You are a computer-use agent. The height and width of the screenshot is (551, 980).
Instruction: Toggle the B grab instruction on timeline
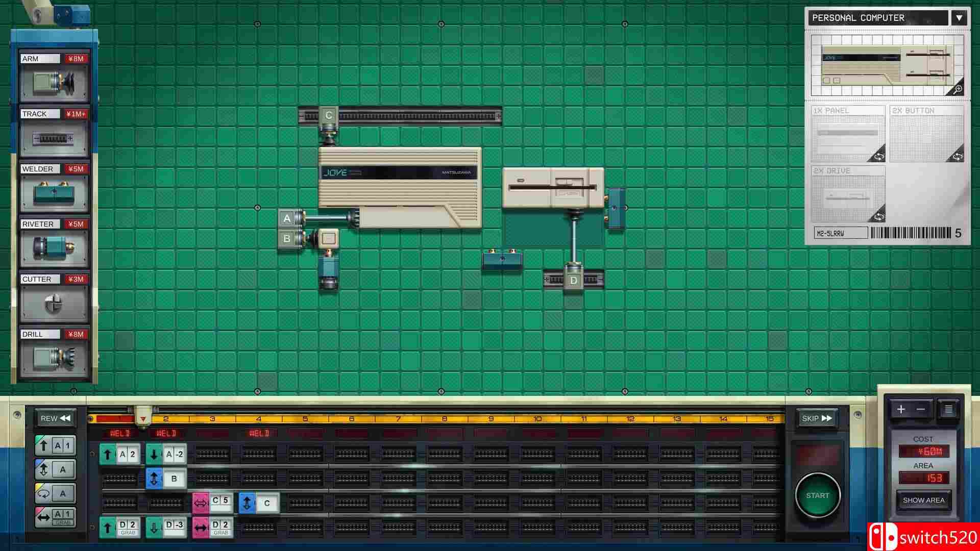click(166, 479)
